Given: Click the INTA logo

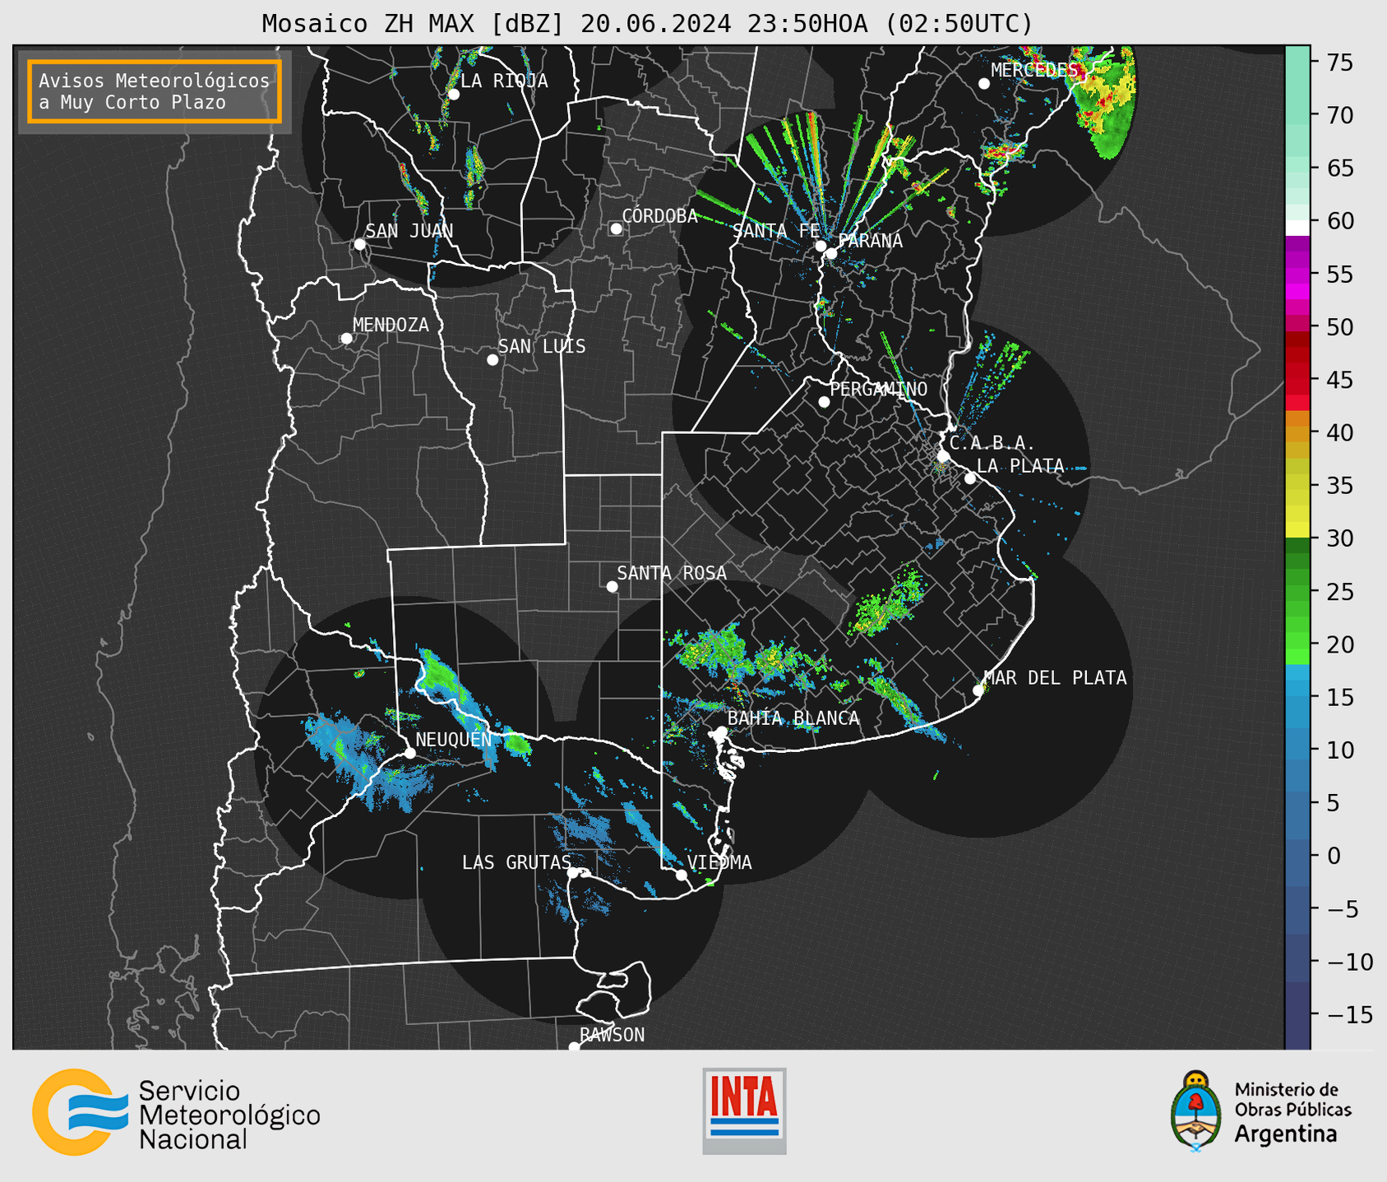Looking at the screenshot, I should pyautogui.click(x=744, y=1110).
